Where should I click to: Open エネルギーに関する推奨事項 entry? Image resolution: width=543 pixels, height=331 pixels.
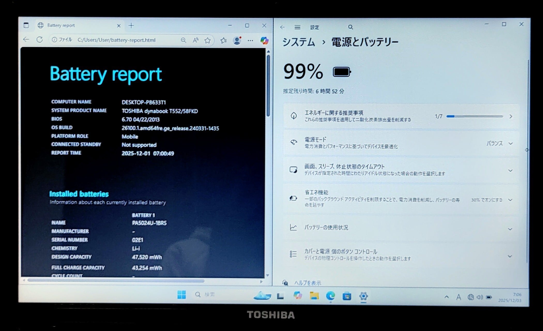coord(401,116)
